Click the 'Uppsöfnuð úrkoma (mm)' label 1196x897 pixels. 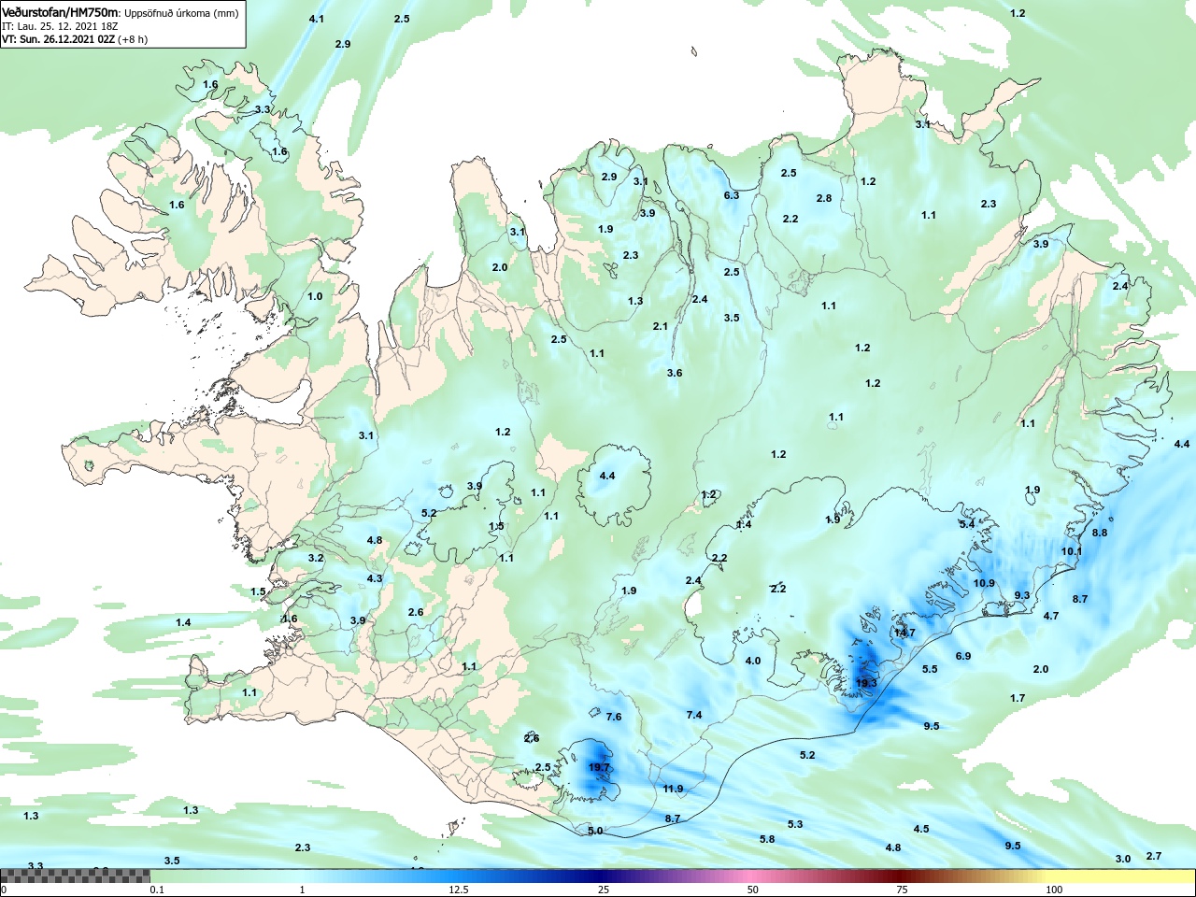(x=181, y=14)
